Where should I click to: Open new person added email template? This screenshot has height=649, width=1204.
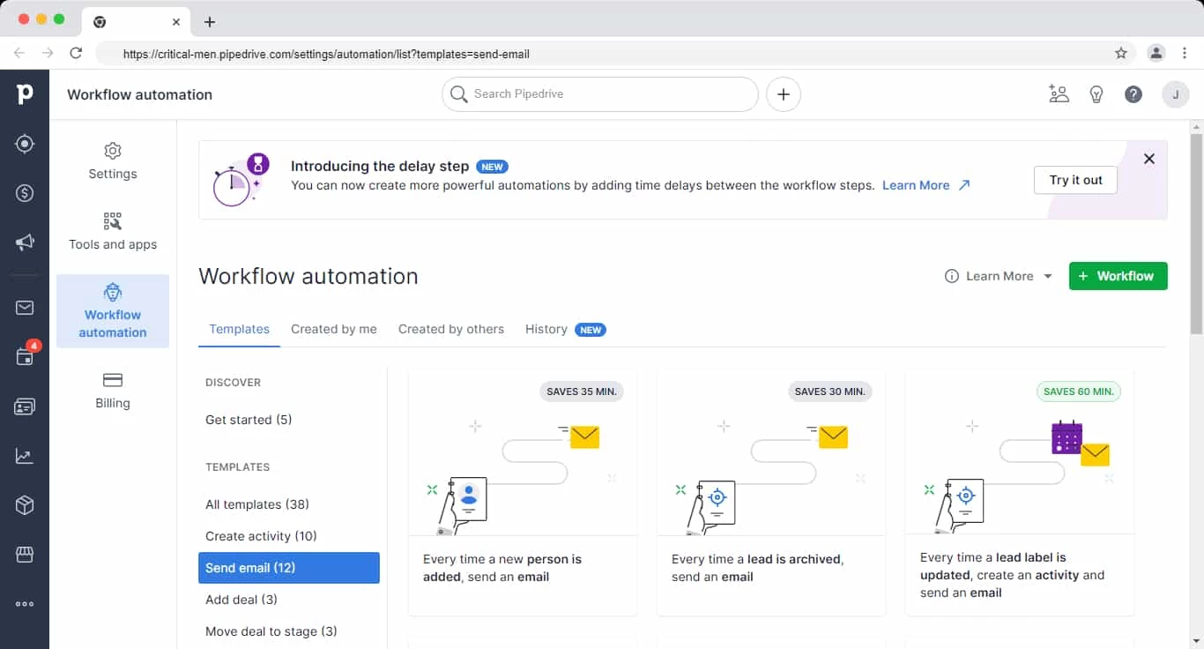523,492
